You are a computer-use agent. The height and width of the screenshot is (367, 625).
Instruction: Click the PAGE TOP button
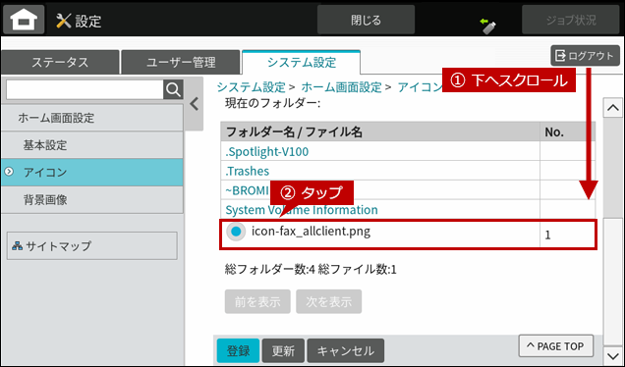(555, 346)
